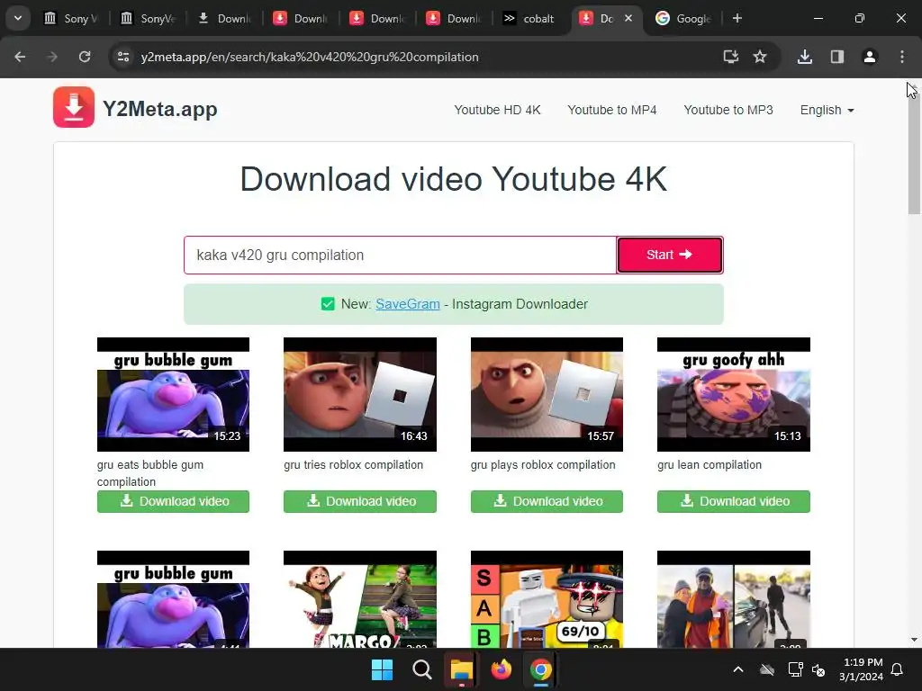Viewport: 922px width, 691px height.
Task: Open the Chrome profile icon
Action: [x=870, y=57]
